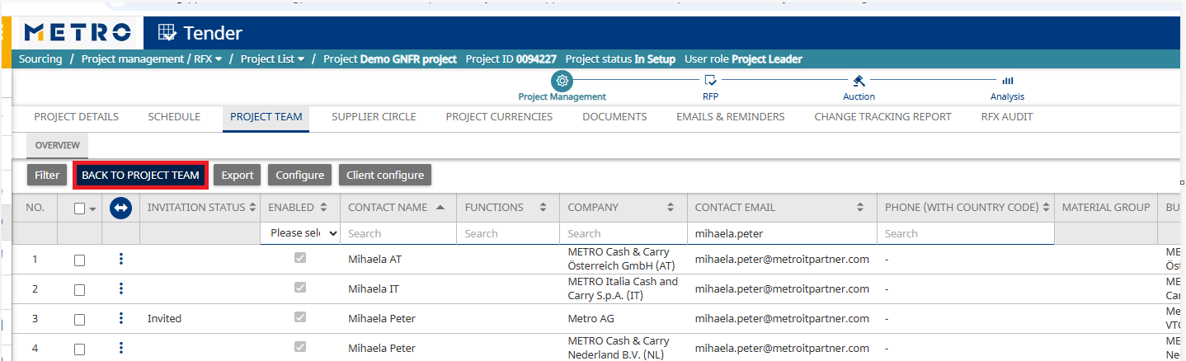
Task: Click the METRO logo
Action: pyautogui.click(x=78, y=33)
